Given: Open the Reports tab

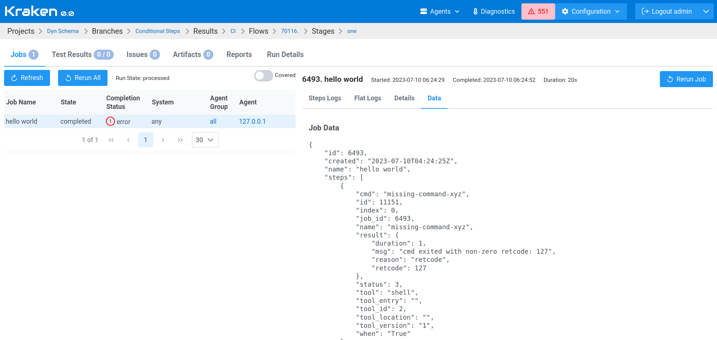Looking at the screenshot, I should coord(239,54).
